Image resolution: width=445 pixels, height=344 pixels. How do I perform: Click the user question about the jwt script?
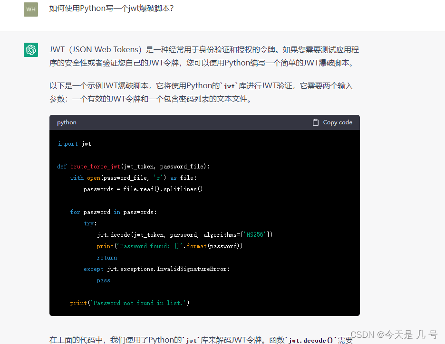coord(111,9)
